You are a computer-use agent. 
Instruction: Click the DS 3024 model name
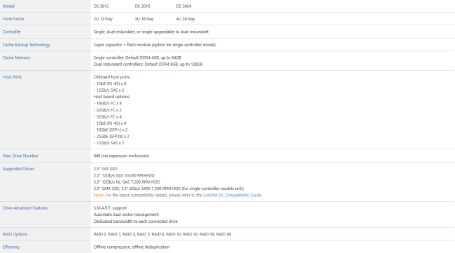pos(183,6)
